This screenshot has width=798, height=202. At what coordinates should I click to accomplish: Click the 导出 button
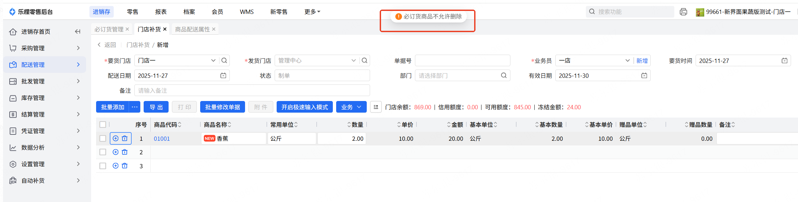click(156, 107)
